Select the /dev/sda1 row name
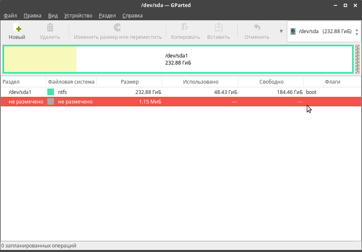The width and height of the screenshot is (362, 252). tap(20, 92)
